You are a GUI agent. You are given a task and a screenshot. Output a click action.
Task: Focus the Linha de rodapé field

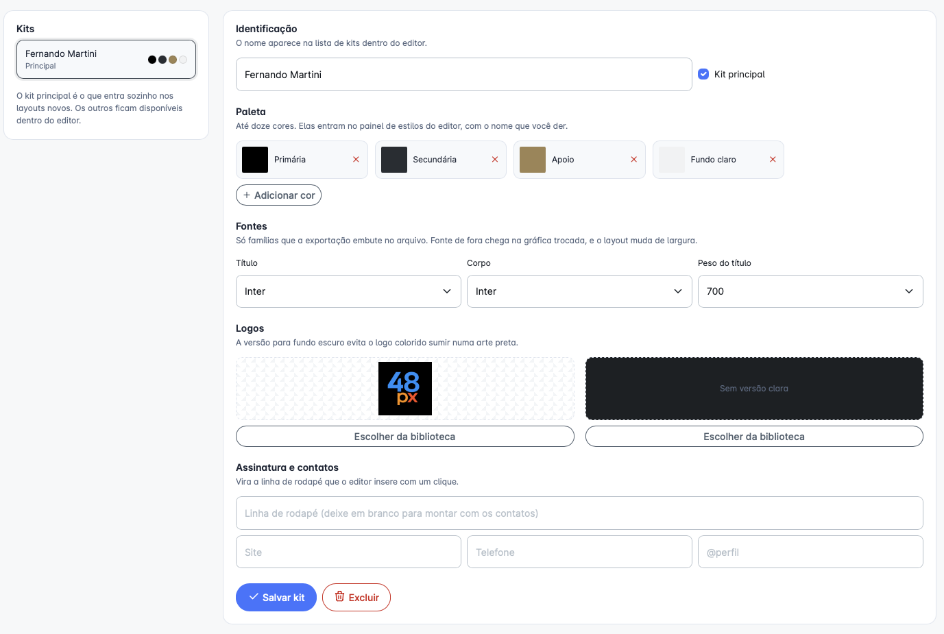(x=579, y=513)
